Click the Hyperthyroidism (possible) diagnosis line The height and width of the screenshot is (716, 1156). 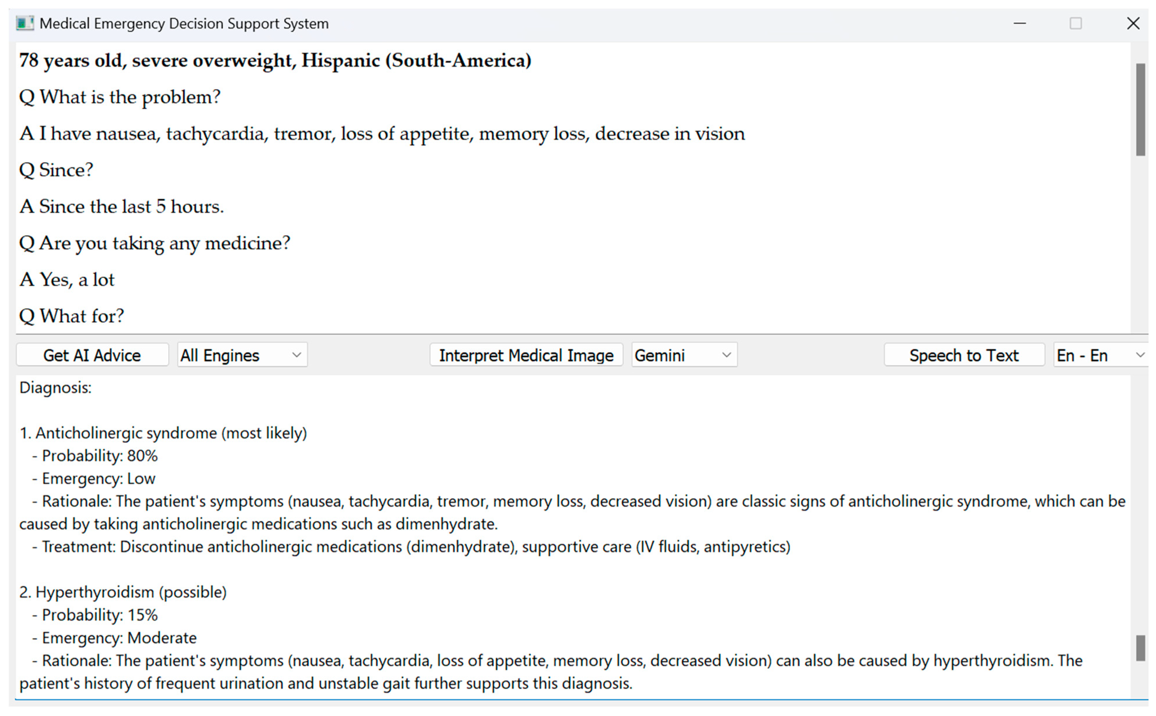coord(123,592)
